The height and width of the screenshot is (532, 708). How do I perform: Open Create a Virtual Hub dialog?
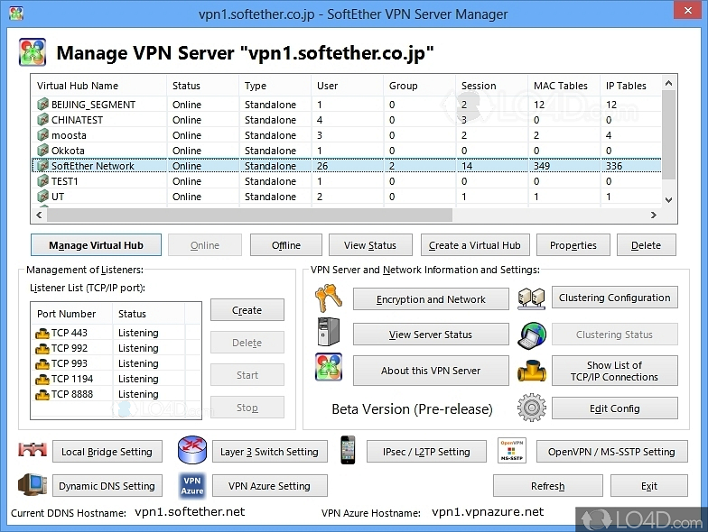click(x=474, y=244)
